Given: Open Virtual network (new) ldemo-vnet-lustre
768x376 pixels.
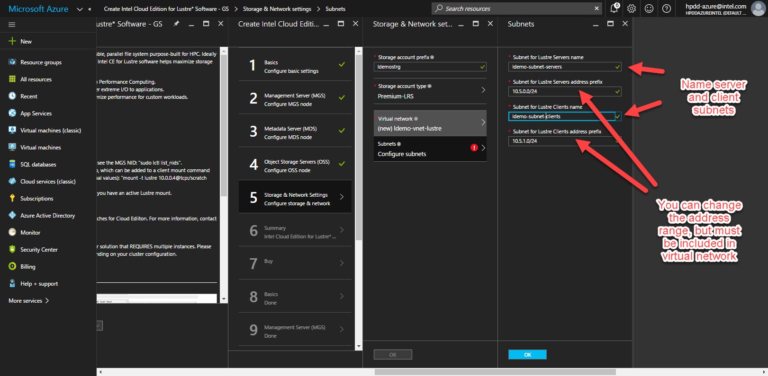Looking at the screenshot, I should 430,123.
